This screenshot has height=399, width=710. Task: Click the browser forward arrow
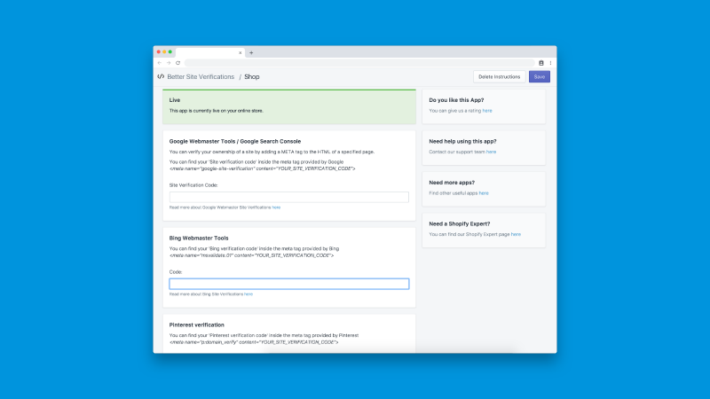[x=169, y=63]
